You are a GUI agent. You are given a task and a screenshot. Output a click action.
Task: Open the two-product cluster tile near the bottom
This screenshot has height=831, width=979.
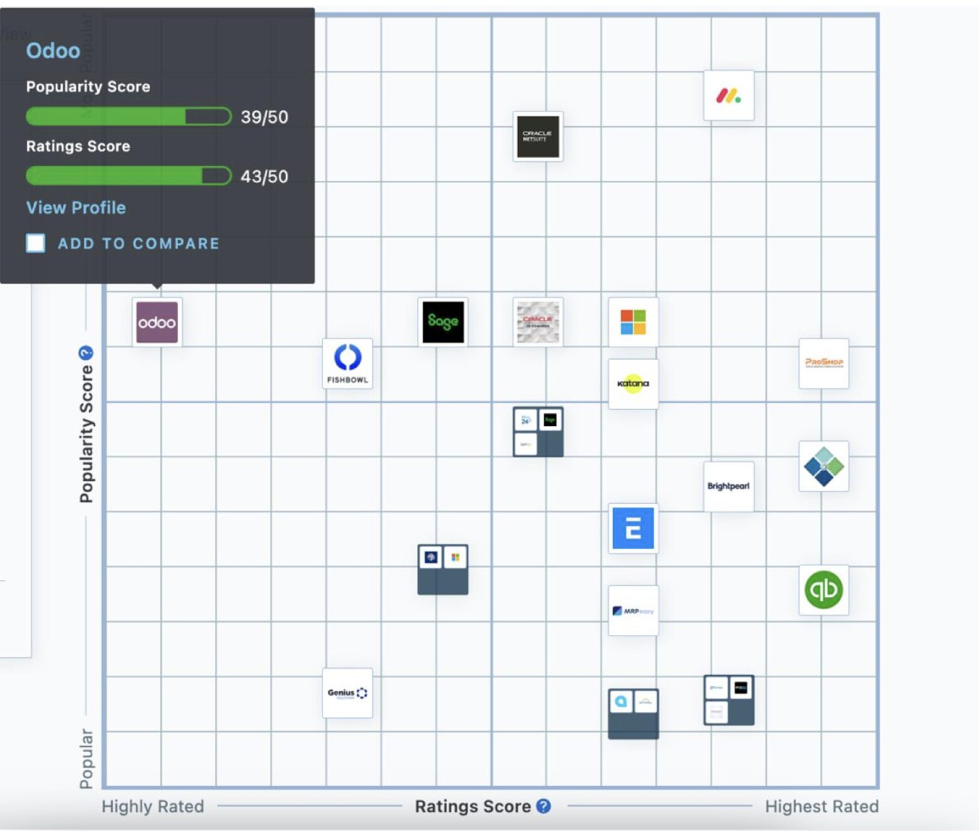633,714
